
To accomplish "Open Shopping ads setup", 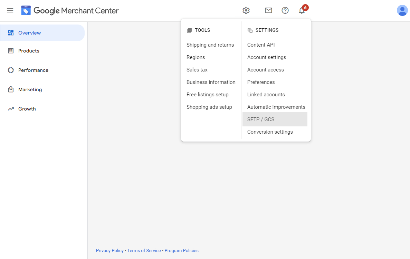I will 209,107.
